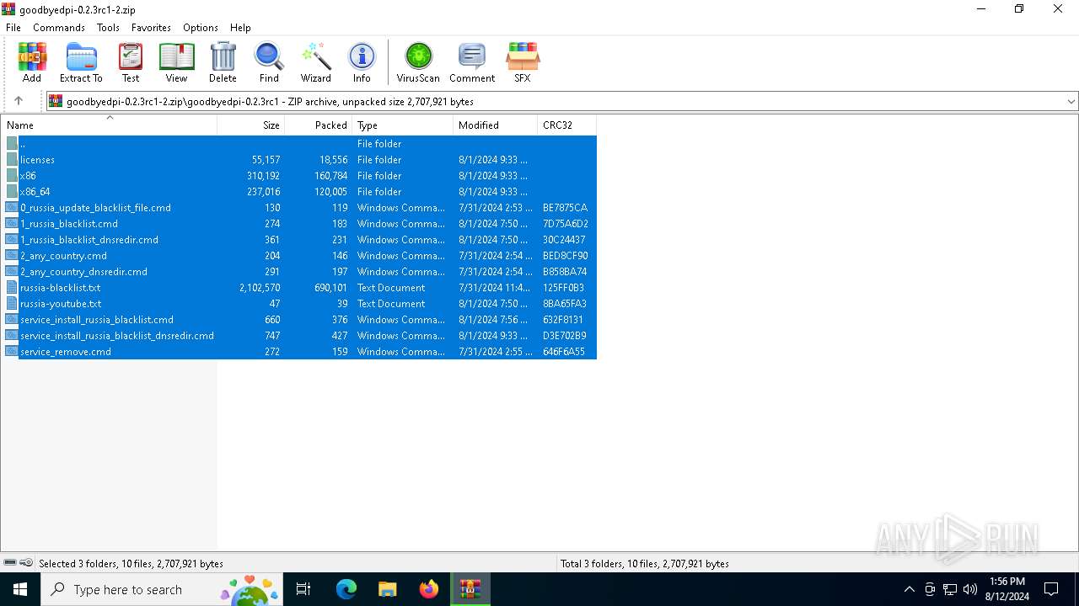
Task: Select service_install_russia_blacklist.cmd file name
Action: pos(97,320)
